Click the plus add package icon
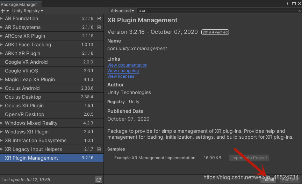Viewport: 302px width, 184px height. point(3,11)
